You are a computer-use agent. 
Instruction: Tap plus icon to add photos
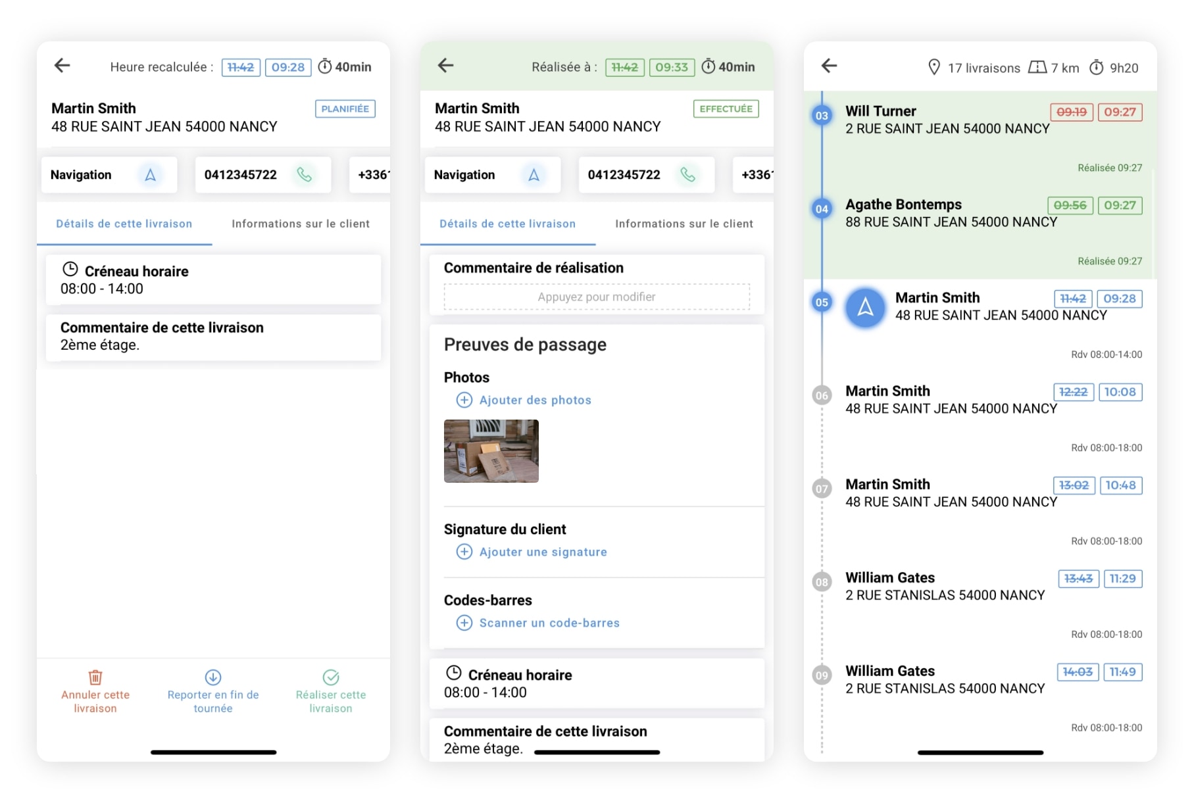point(464,400)
